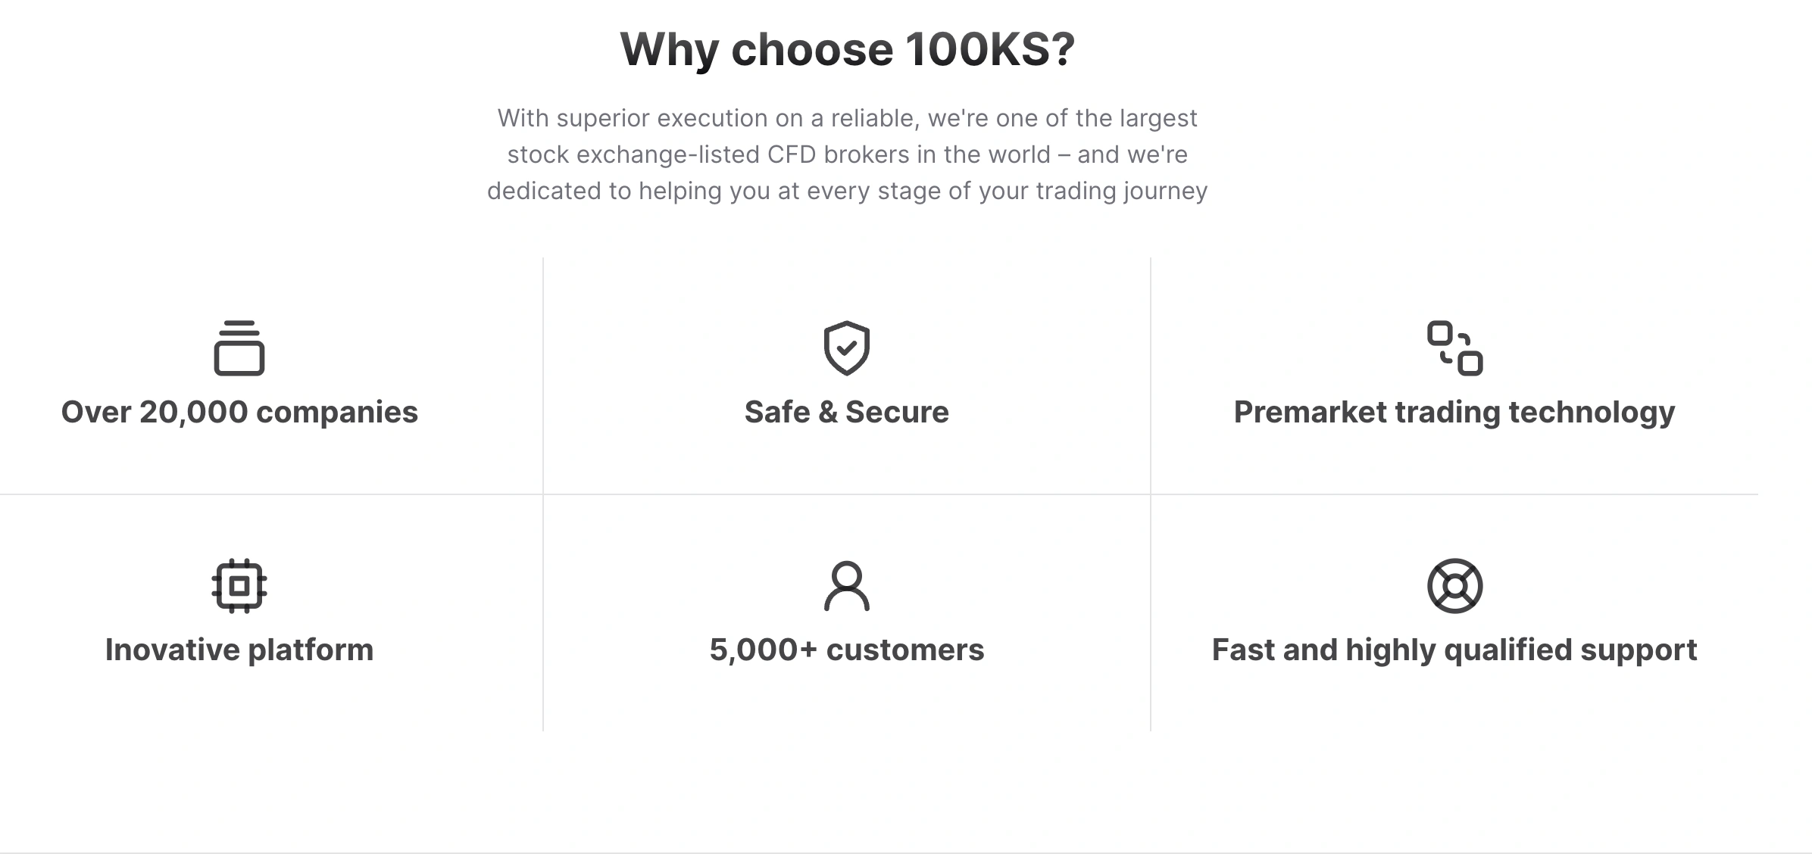Image resolution: width=1812 pixels, height=854 pixels.
Task: Select the line mentioning 'CFD brokers'
Action: pyautogui.click(x=847, y=154)
